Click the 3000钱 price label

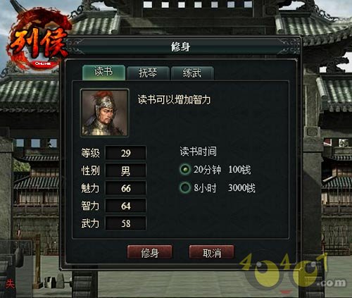tap(241, 188)
